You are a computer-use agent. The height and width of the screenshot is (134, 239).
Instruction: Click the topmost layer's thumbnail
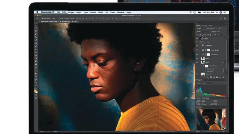pyautogui.click(x=201, y=39)
